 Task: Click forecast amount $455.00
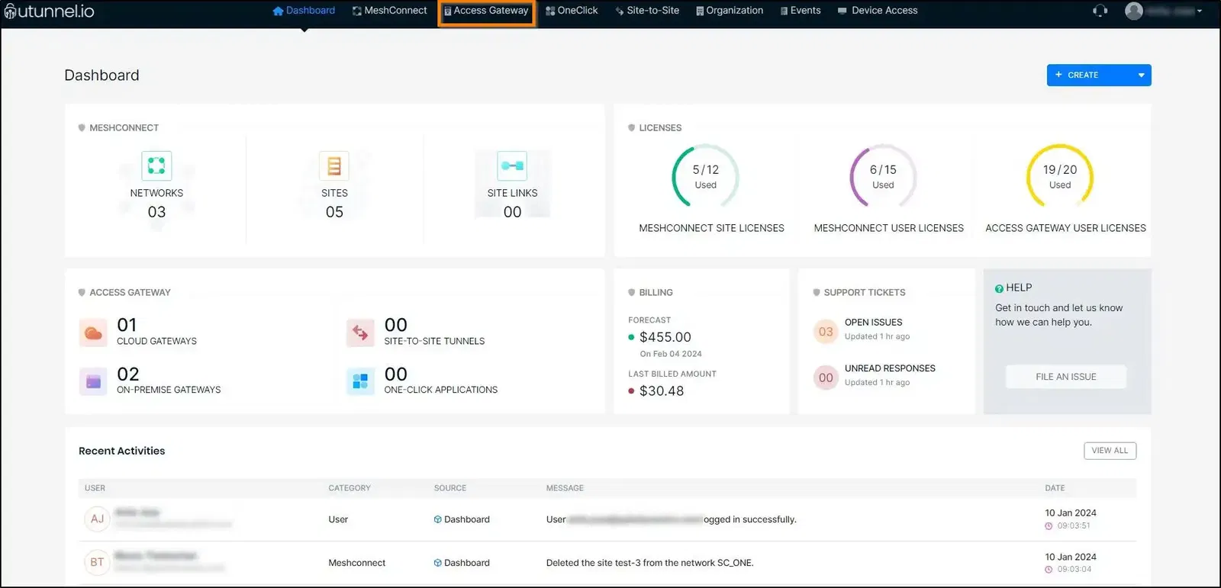(x=665, y=337)
